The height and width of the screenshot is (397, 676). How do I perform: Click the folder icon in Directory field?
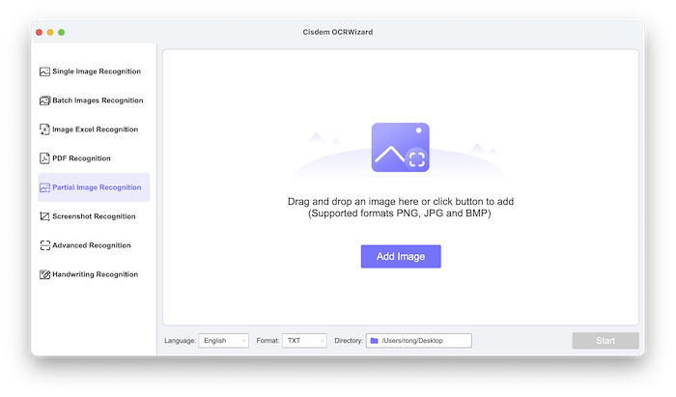(374, 341)
